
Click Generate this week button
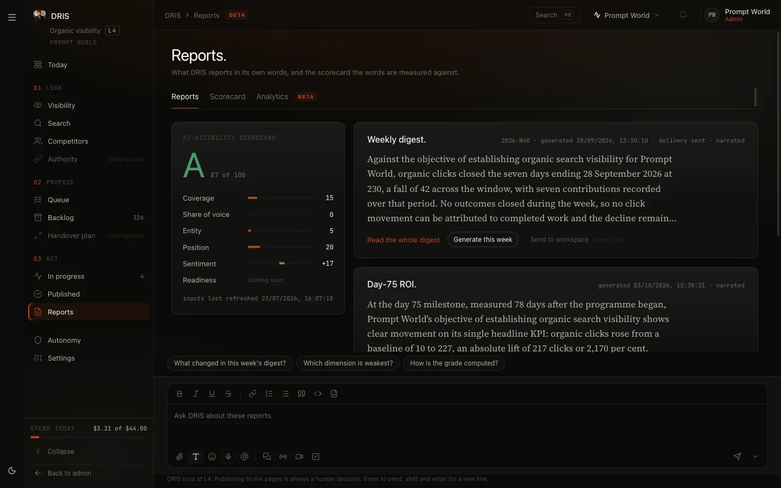pos(483,240)
